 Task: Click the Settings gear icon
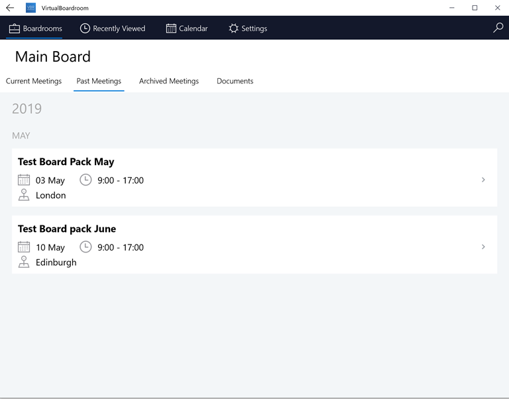coord(233,28)
